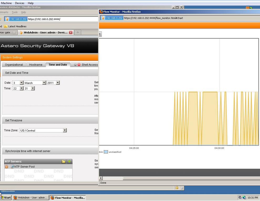Expand the month dropdown showing March
The height and width of the screenshot is (201, 260).
(44, 83)
